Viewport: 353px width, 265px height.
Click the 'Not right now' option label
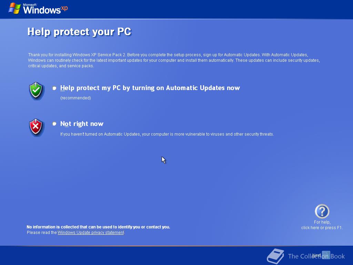click(x=82, y=124)
